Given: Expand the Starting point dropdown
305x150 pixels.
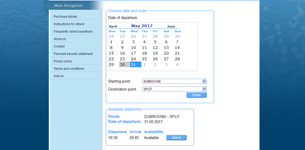Looking at the screenshot, I should 174,81.
